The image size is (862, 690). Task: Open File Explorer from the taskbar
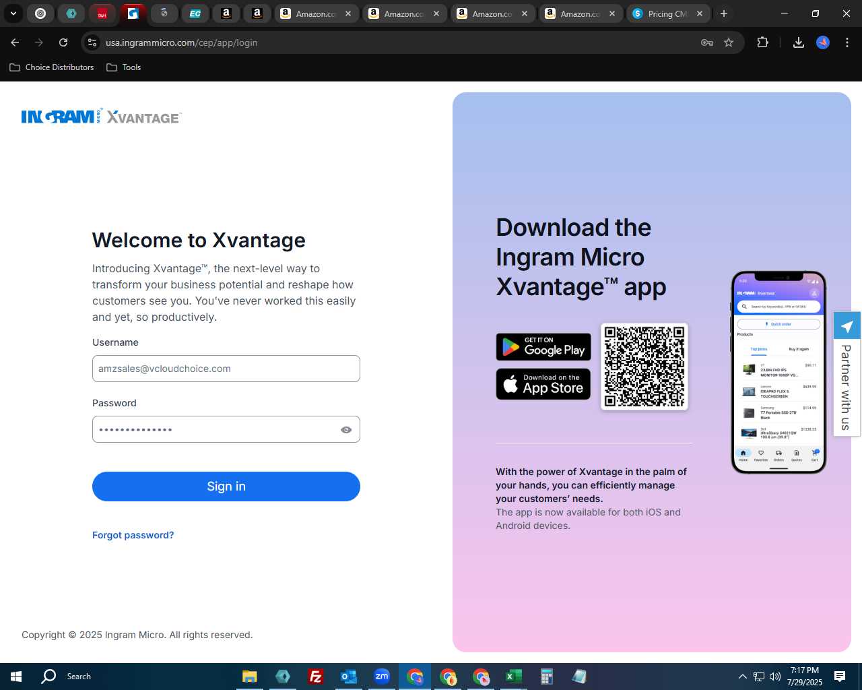tap(250, 677)
